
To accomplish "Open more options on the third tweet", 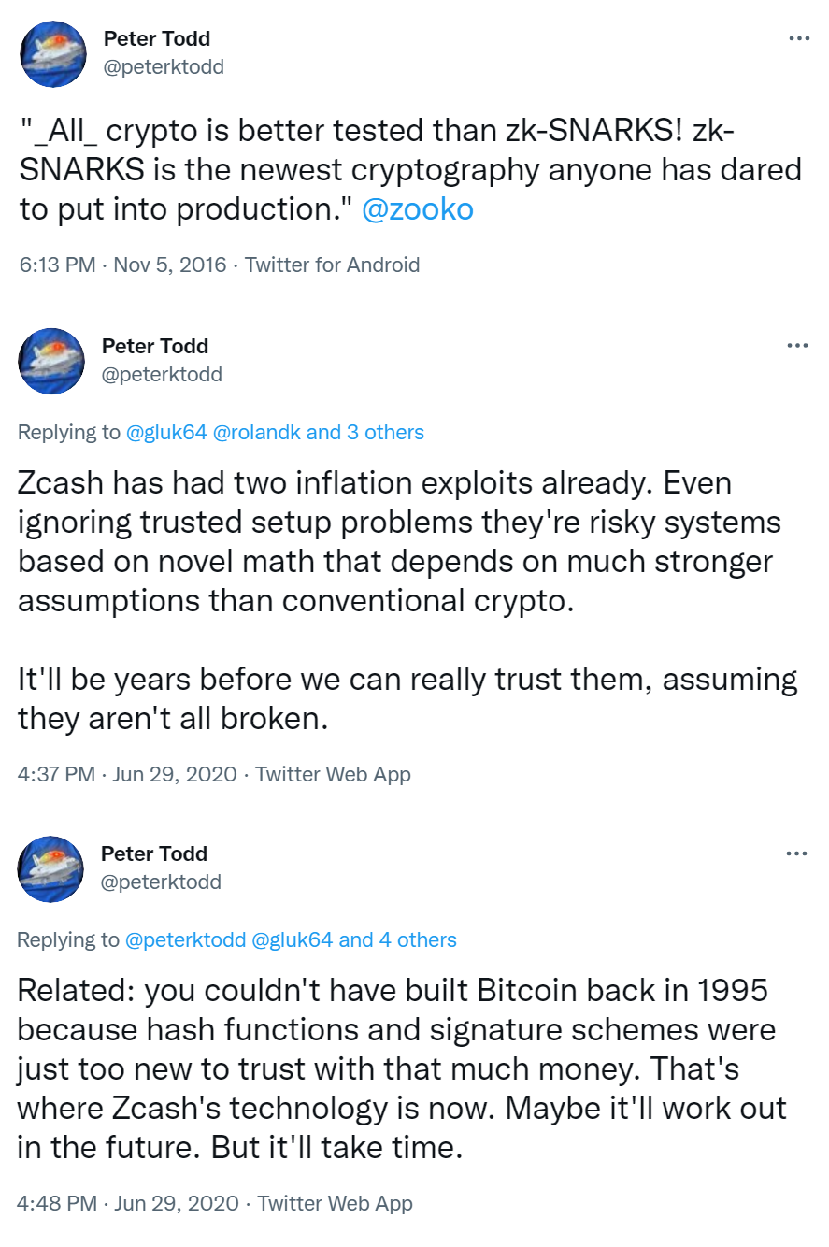I will (x=798, y=853).
